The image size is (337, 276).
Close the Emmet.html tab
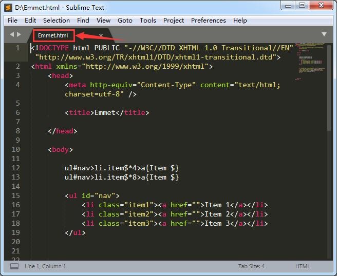click(x=101, y=35)
